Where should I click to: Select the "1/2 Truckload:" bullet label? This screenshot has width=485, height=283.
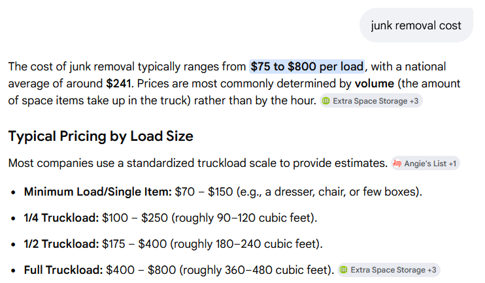coord(61,244)
